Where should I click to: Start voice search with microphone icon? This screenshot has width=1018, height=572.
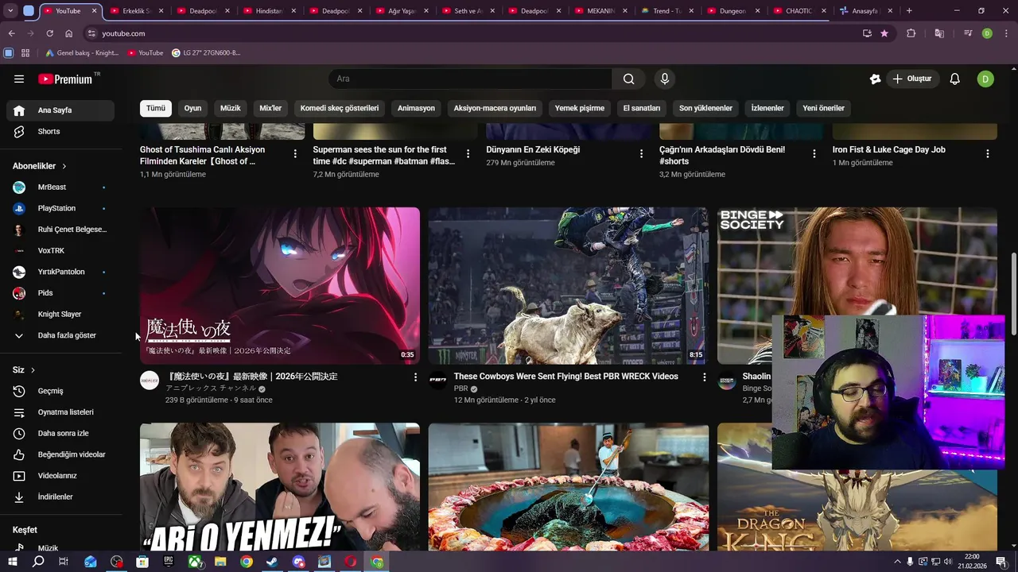tap(665, 79)
